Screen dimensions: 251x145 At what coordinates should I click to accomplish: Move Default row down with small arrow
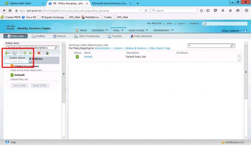tap(239, 60)
